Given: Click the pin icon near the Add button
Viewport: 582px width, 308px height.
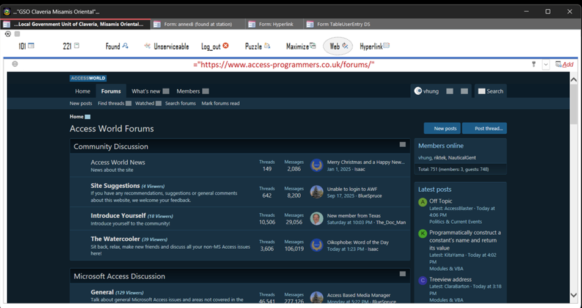Looking at the screenshot, I should [x=533, y=64].
